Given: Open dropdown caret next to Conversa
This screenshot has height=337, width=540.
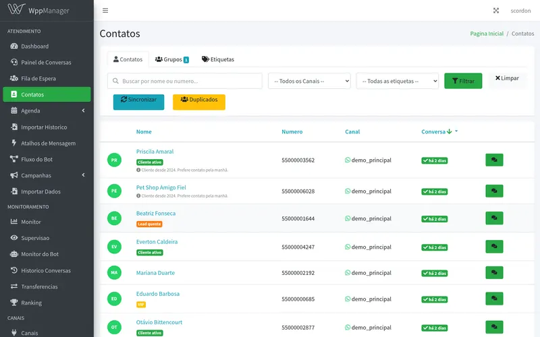Looking at the screenshot, I should tap(456, 131).
